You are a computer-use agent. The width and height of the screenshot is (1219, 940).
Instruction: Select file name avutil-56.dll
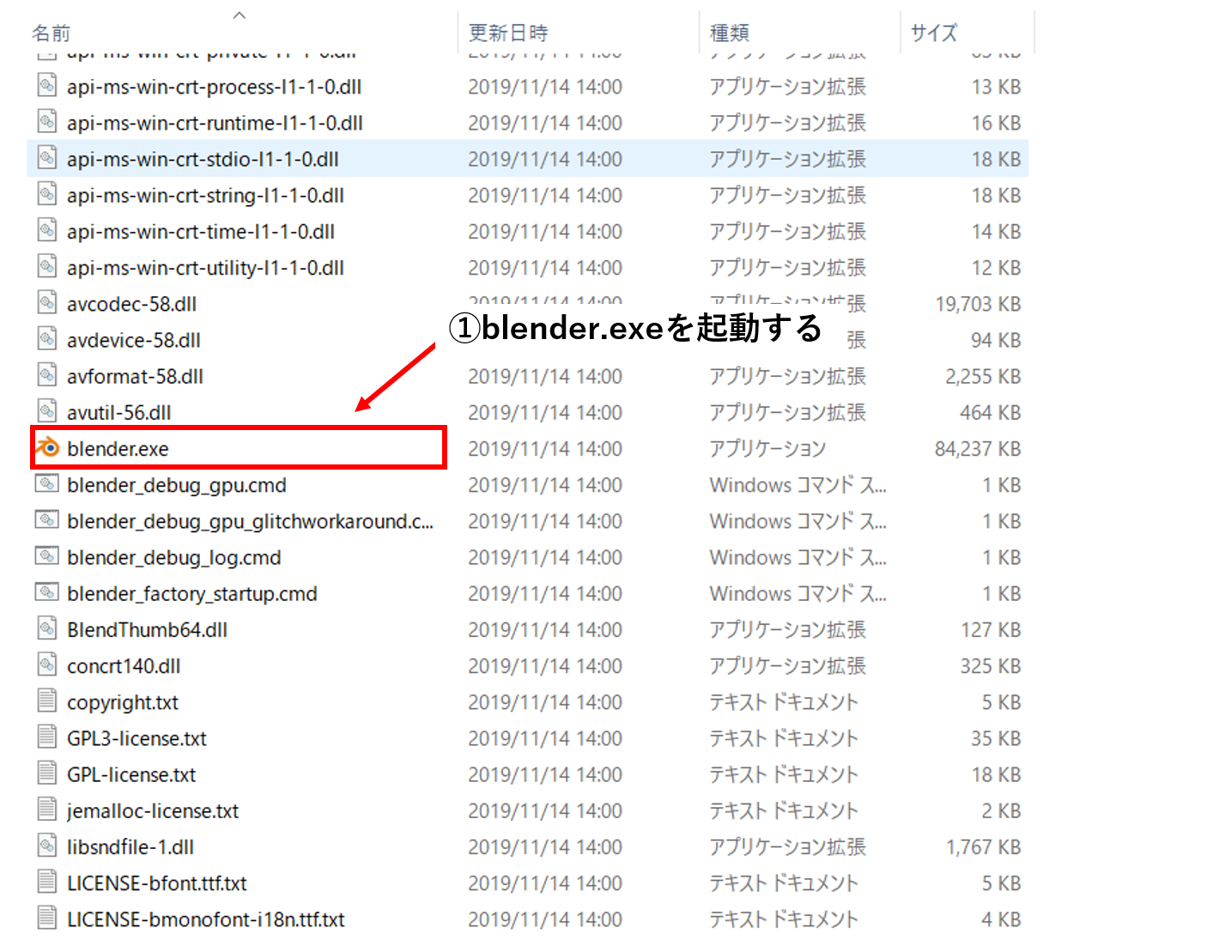coord(119,412)
